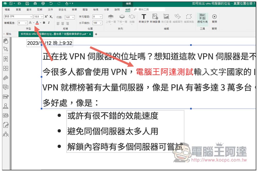Viewport: 258px width, 172px height.
Task: Open the page Thumbnails panel in left sidebar
Action: [6, 68]
